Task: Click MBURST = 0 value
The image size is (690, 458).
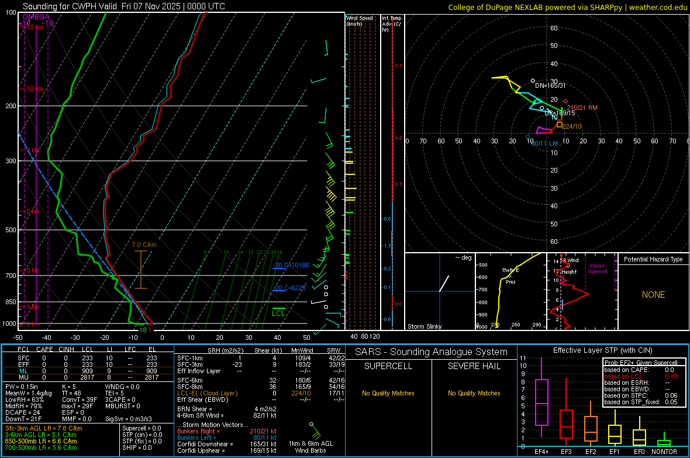Action: coord(122,406)
